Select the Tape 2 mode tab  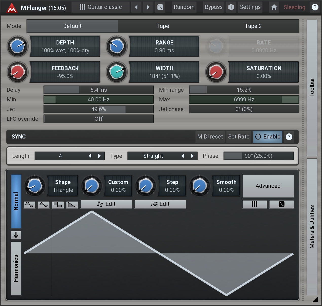[x=253, y=26]
